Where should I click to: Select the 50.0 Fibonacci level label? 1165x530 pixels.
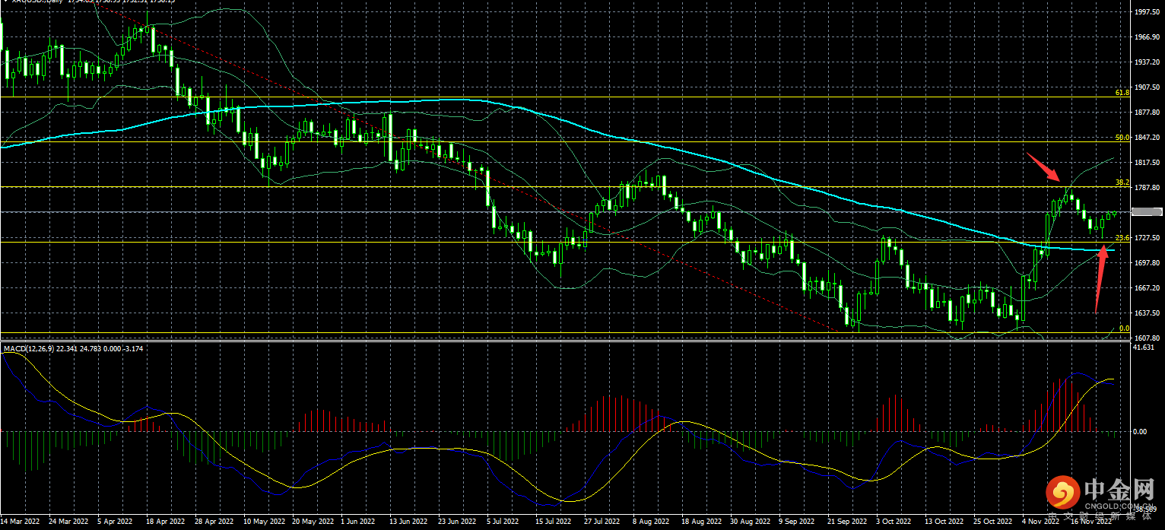(1122, 138)
